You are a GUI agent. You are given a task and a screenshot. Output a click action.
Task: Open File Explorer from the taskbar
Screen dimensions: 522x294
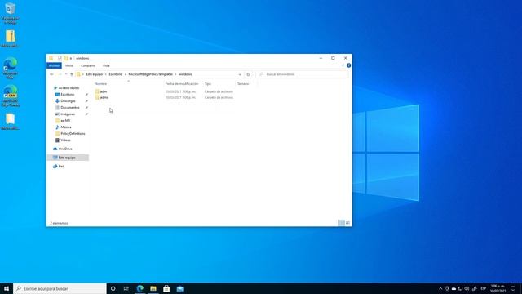pos(153,288)
